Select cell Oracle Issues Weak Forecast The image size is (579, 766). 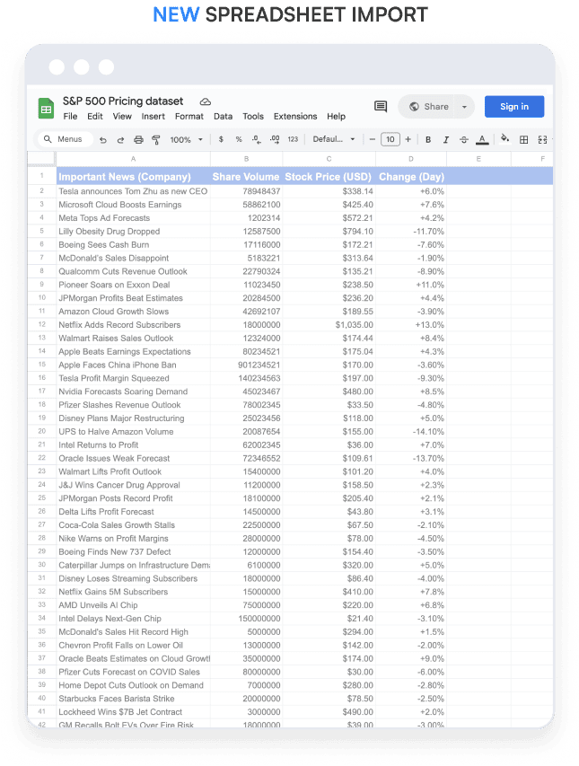(x=133, y=458)
